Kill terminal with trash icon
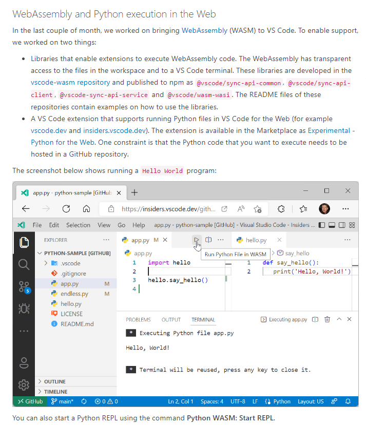 tap(327, 319)
